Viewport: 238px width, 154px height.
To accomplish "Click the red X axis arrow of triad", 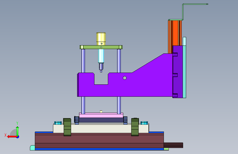I will 12,137.
